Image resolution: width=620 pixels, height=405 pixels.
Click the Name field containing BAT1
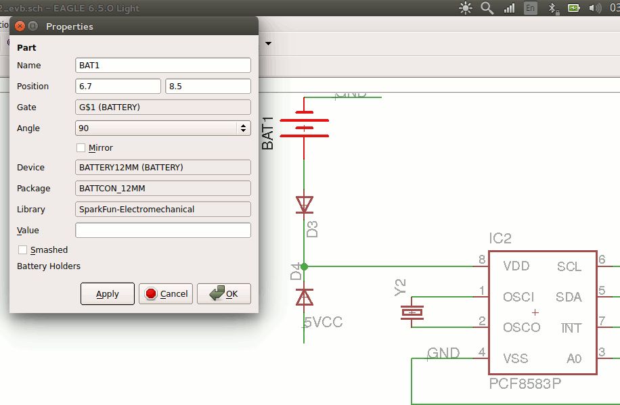pos(162,65)
